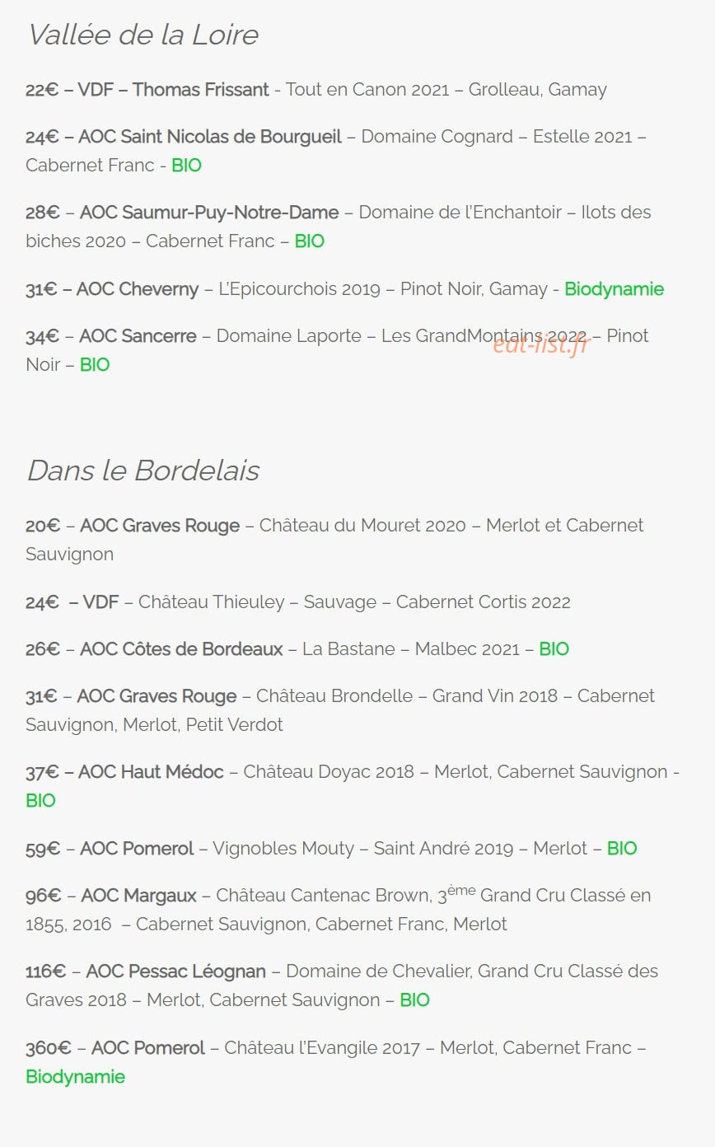Click the Dans le Bordelais heading

[x=143, y=471]
